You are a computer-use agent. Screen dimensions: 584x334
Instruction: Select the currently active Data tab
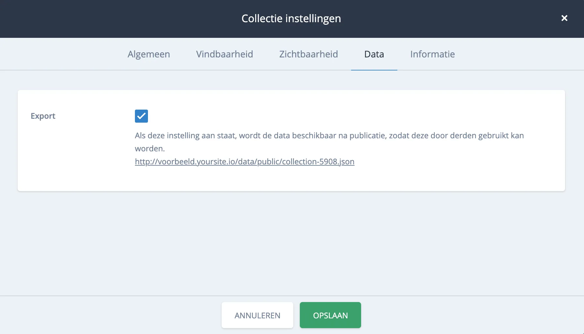click(x=374, y=54)
